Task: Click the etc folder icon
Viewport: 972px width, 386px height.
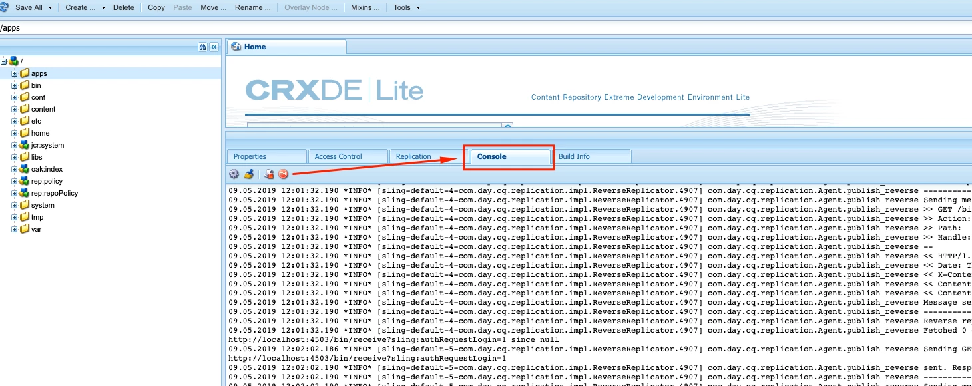Action: (25, 121)
